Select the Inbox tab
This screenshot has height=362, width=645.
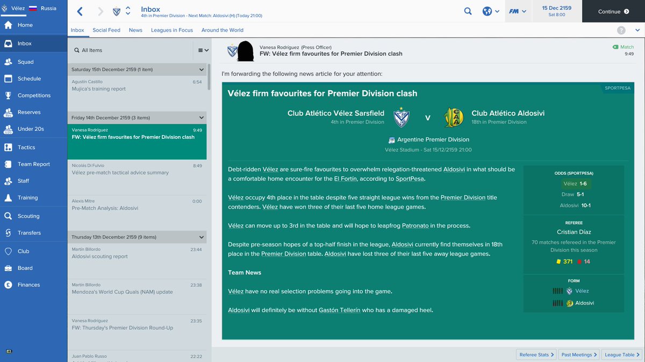[77, 30]
